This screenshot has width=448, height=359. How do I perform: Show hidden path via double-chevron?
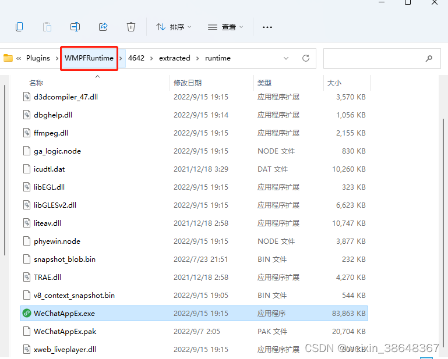pyautogui.click(x=19, y=59)
